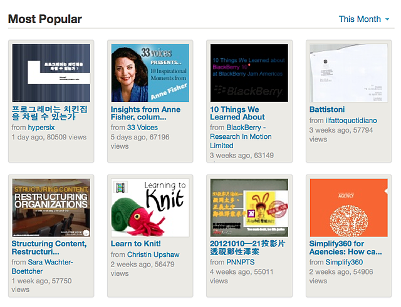Open title link '프로그래머는 치킨집을 차릴 수 있는가'

click(49, 113)
